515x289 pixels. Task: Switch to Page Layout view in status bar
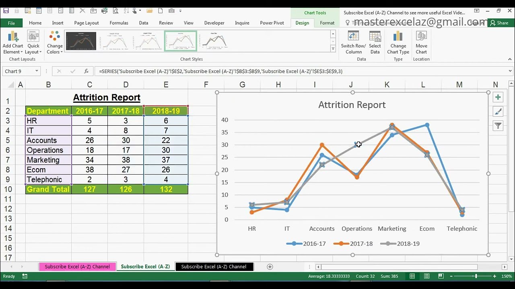(427, 276)
